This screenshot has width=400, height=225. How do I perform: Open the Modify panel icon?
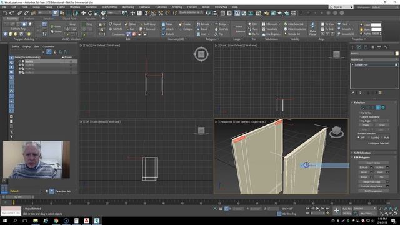pyautogui.click(x=359, y=47)
